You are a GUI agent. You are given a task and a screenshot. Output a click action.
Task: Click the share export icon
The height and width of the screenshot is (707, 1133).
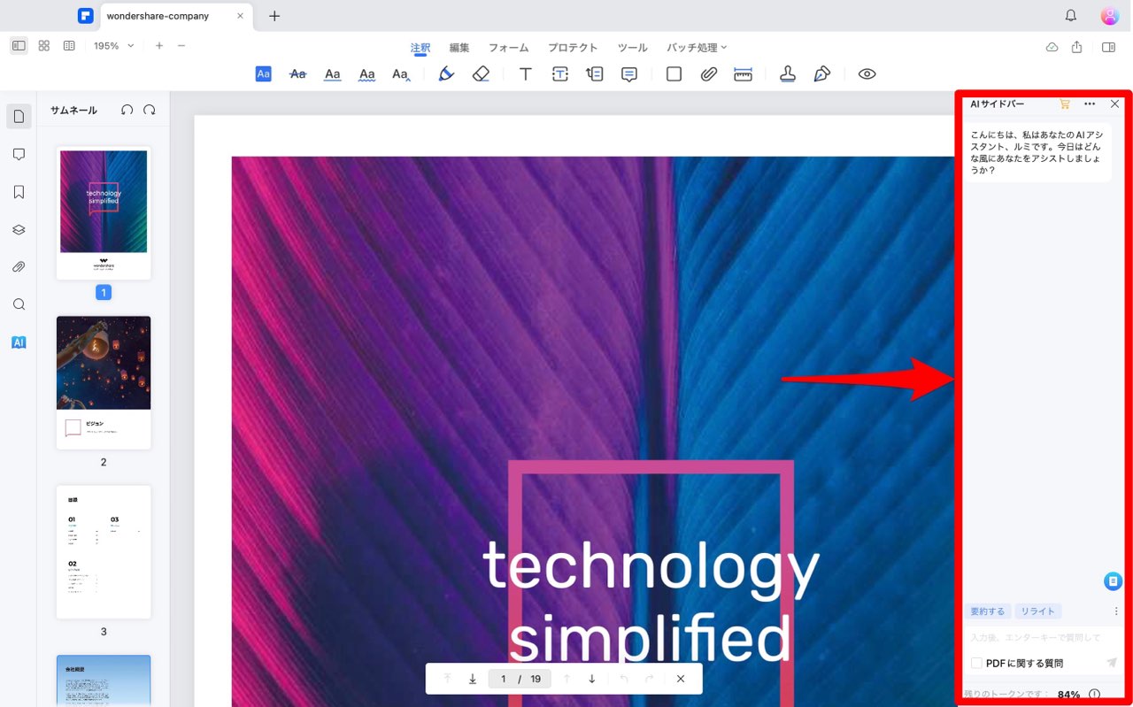1076,47
